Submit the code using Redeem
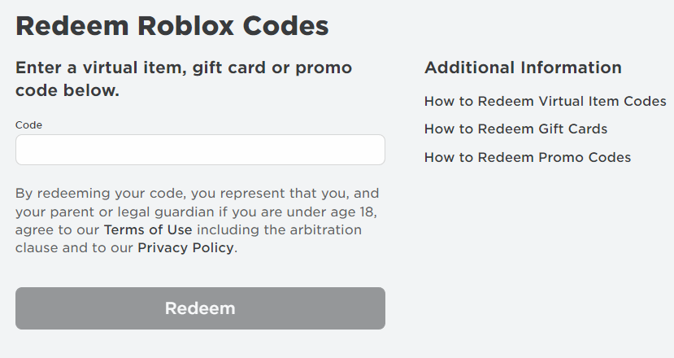 point(200,308)
